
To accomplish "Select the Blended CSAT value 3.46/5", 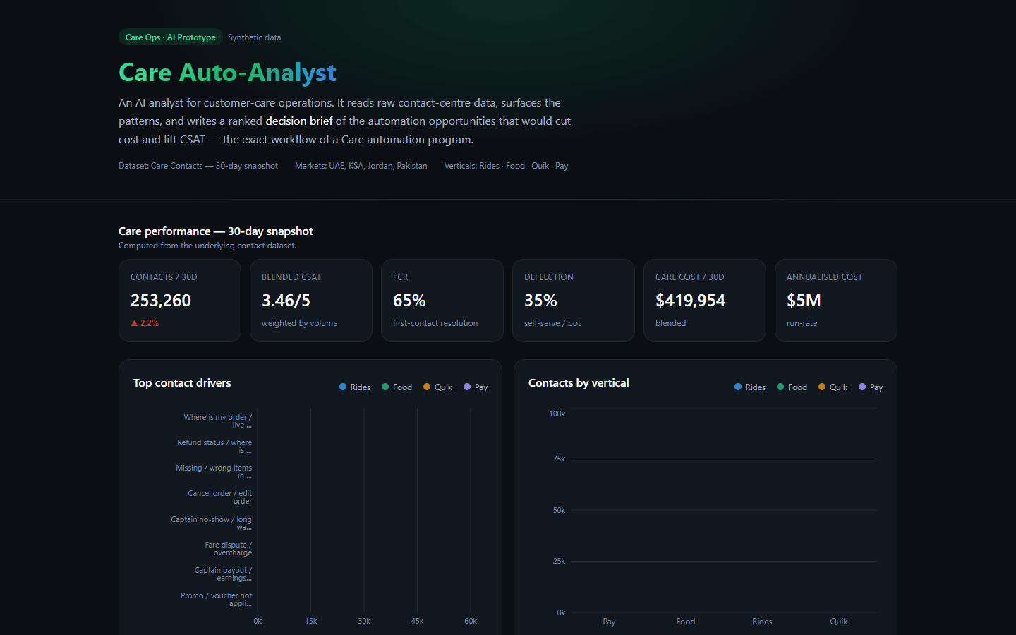I will [286, 301].
